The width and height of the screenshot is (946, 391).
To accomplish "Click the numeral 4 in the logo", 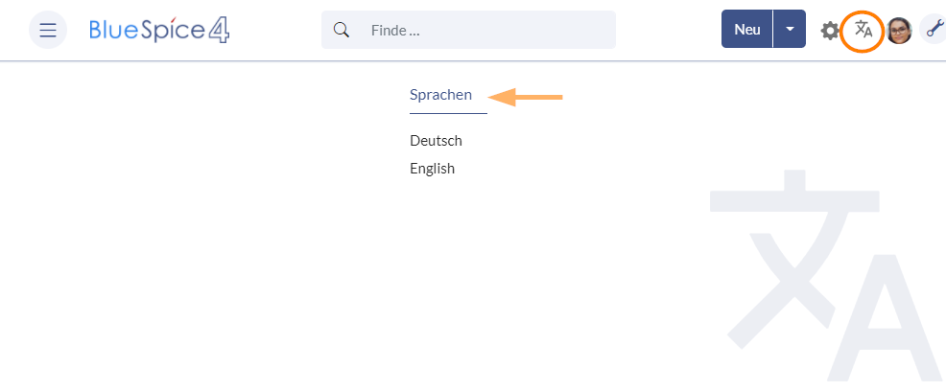I will pyautogui.click(x=219, y=30).
